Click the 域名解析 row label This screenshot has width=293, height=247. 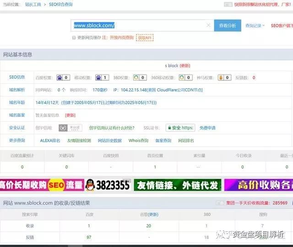point(17,90)
